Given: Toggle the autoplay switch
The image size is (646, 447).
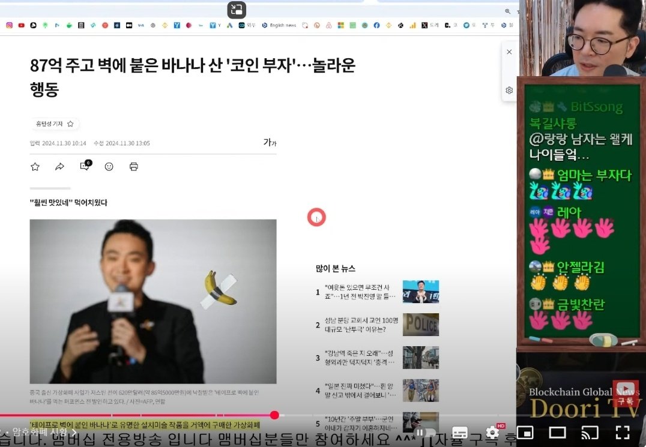Looking at the screenshot, I should click(424, 432).
